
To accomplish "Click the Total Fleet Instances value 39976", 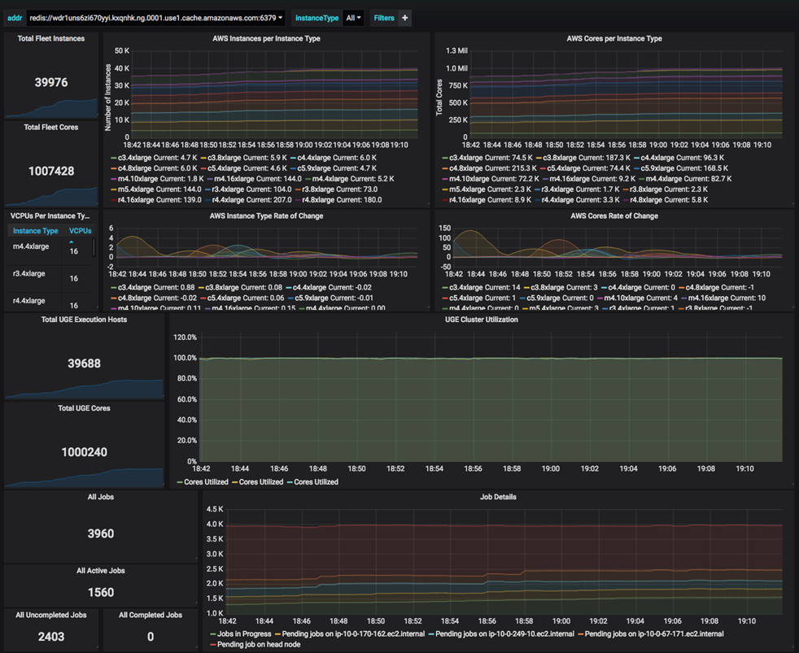I will click(x=51, y=82).
